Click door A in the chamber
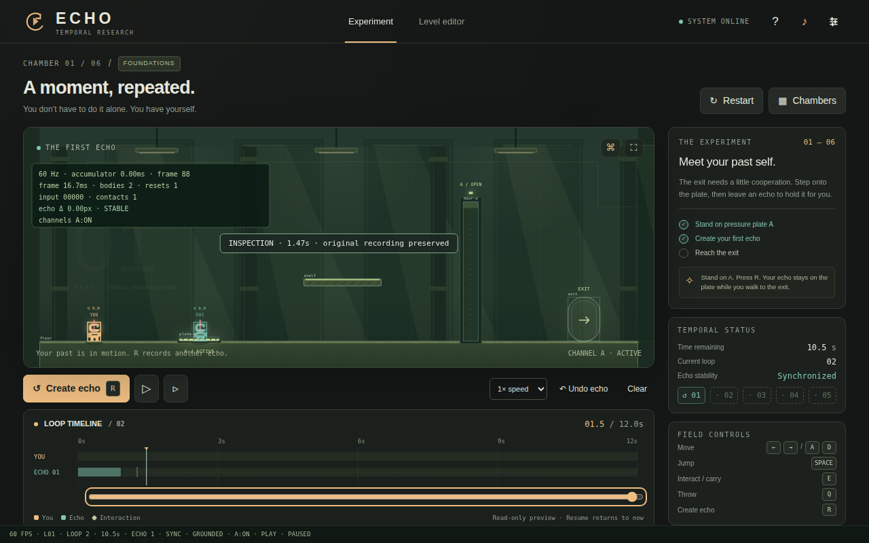The width and height of the screenshot is (869, 543). pyautogui.click(x=470, y=271)
